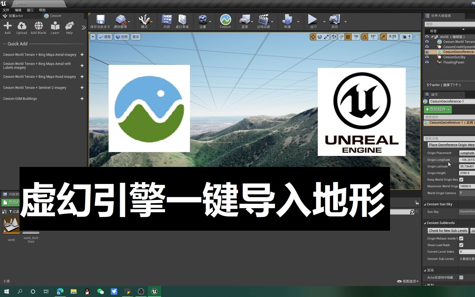The height and width of the screenshot is (297, 475).
Task: Open the Play options dropdown arrow
Action: tap(324, 21)
